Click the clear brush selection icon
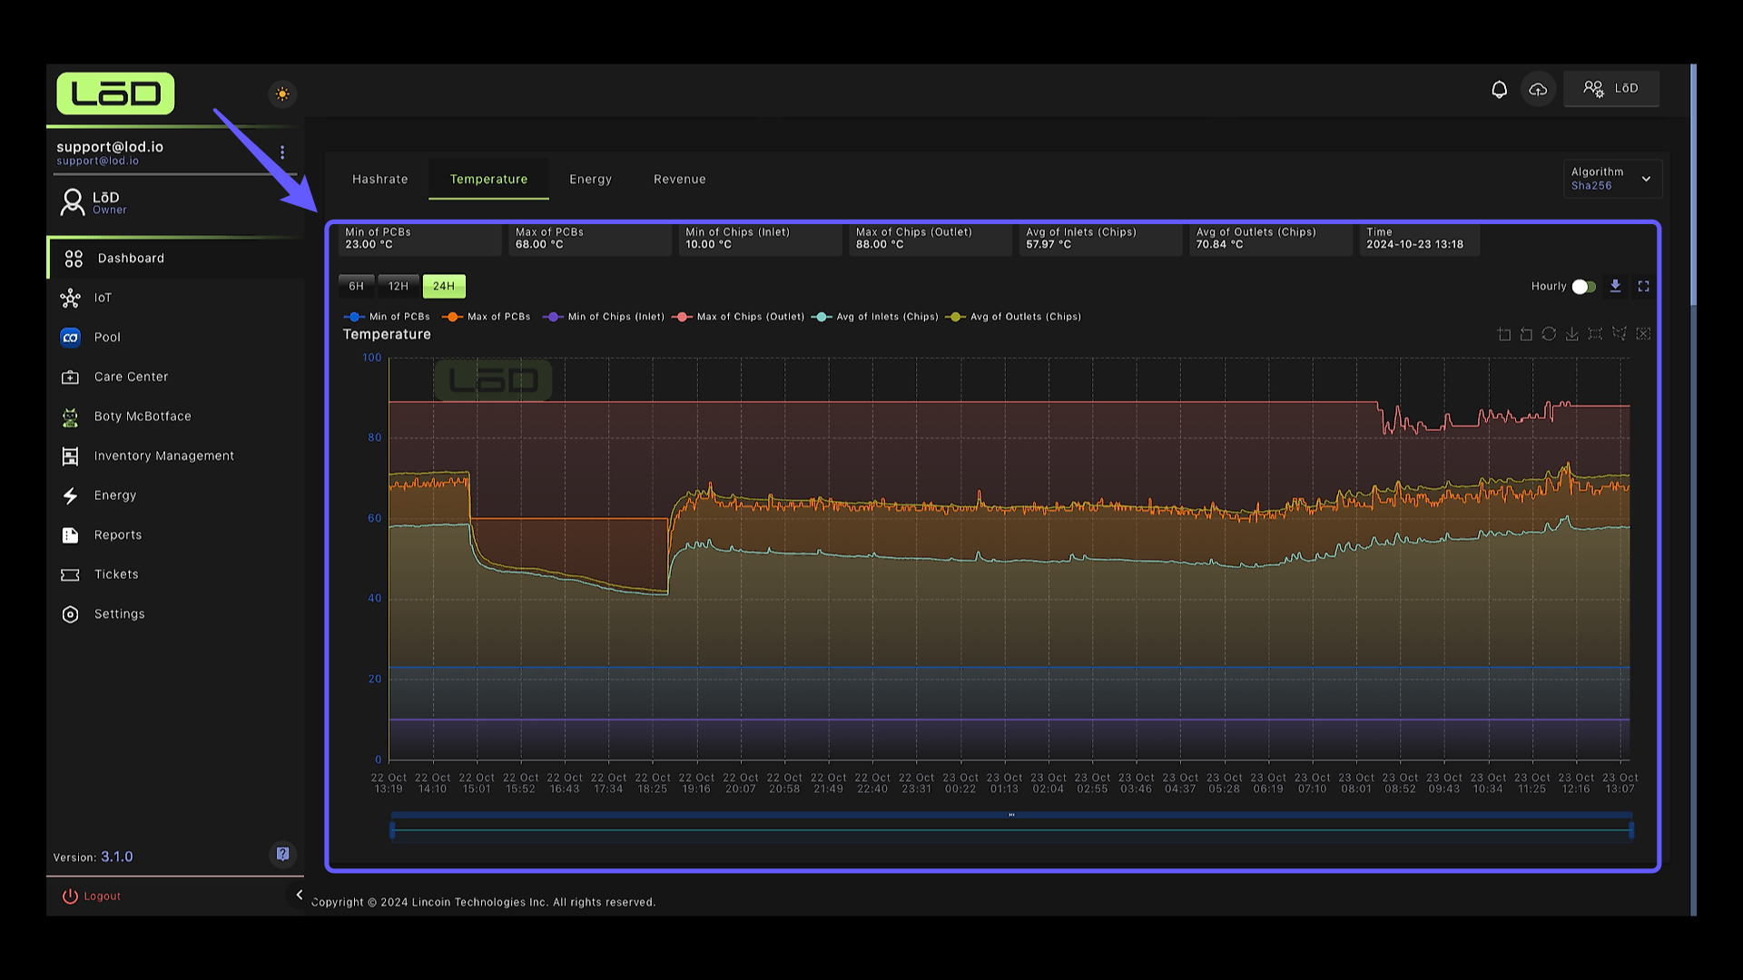This screenshot has width=1743, height=980. click(1643, 335)
